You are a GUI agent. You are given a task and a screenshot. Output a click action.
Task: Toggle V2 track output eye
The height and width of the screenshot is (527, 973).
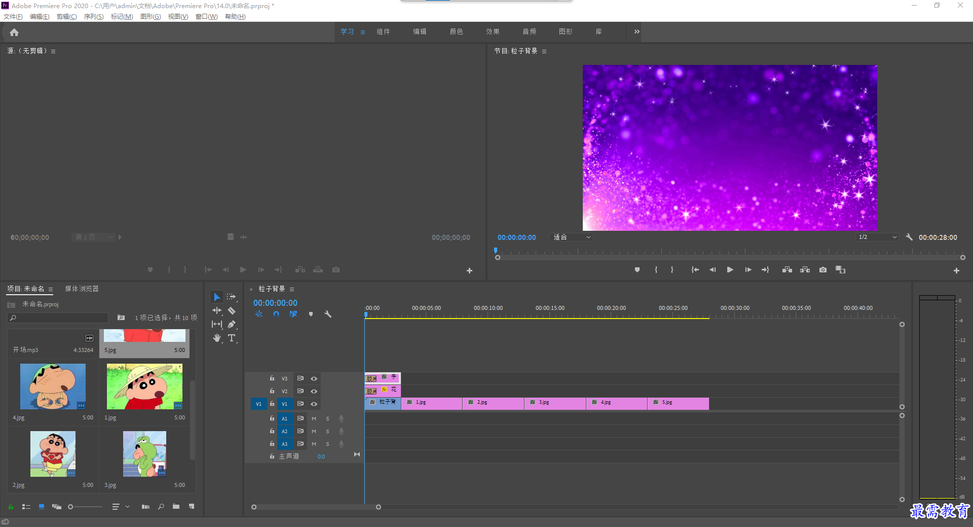point(314,391)
